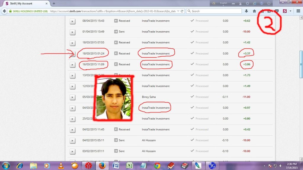Open the URL bar history dropdown arrow
Image resolution: width=303 pixels, height=170 pixels.
point(178,11)
